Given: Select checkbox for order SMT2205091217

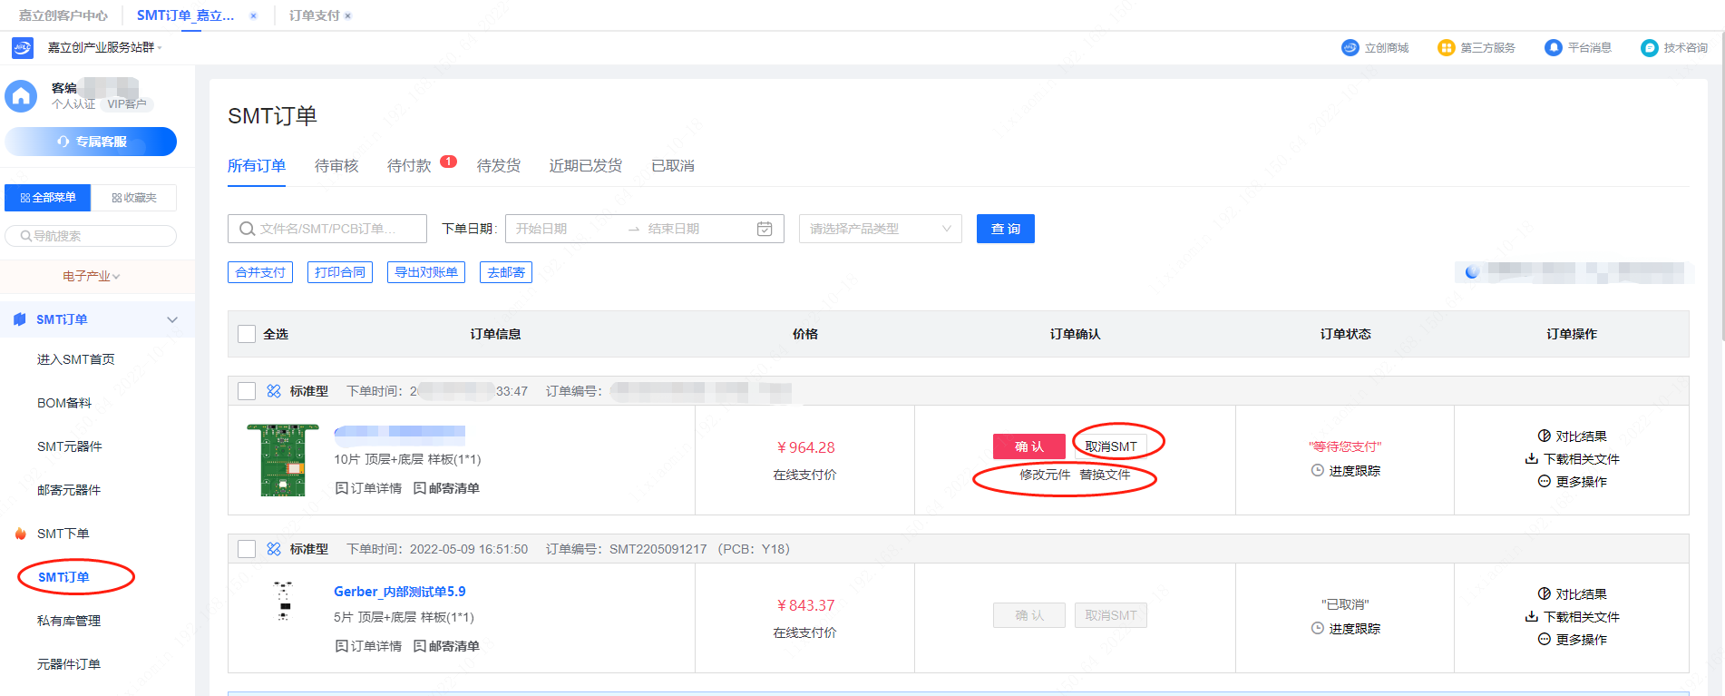Looking at the screenshot, I should pos(247,549).
